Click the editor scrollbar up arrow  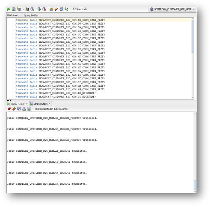pos(193,19)
